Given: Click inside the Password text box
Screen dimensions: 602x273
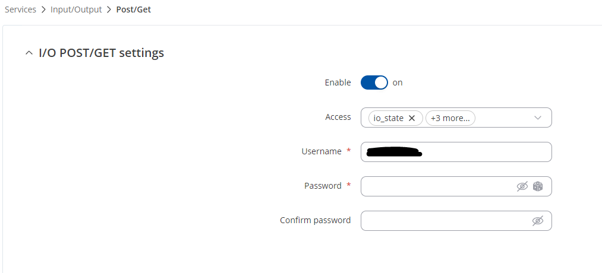Looking at the screenshot, I should 437,186.
